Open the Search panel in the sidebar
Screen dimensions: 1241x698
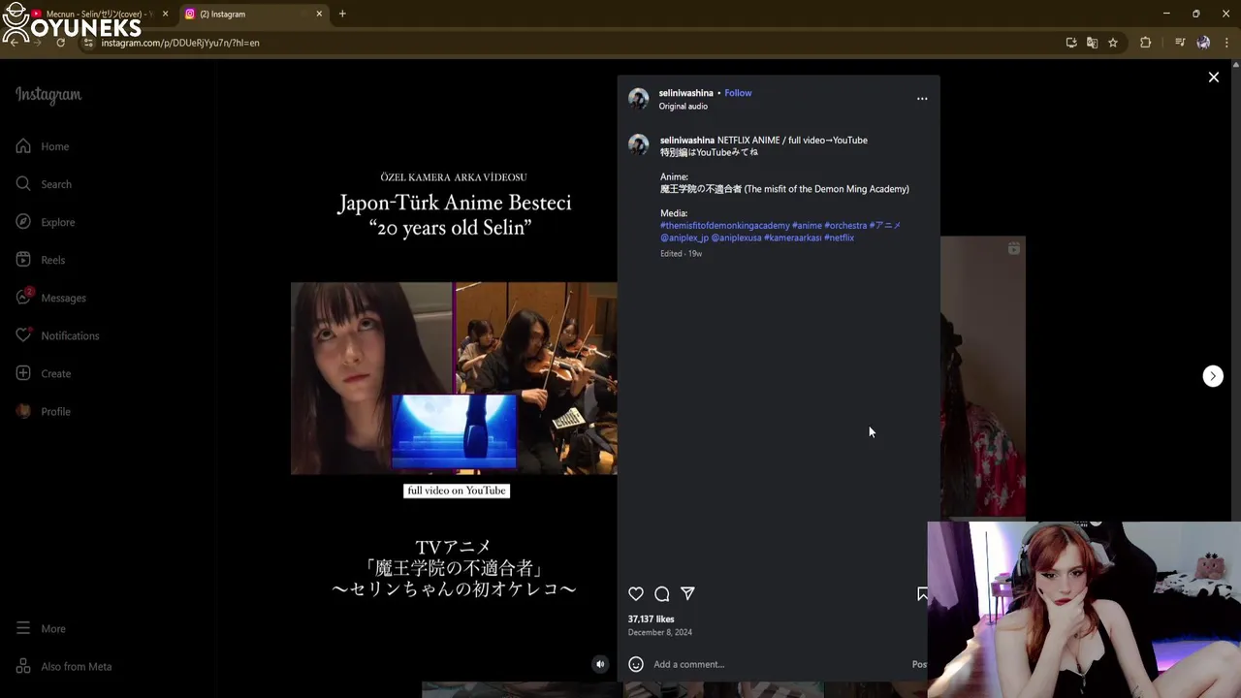coord(44,184)
